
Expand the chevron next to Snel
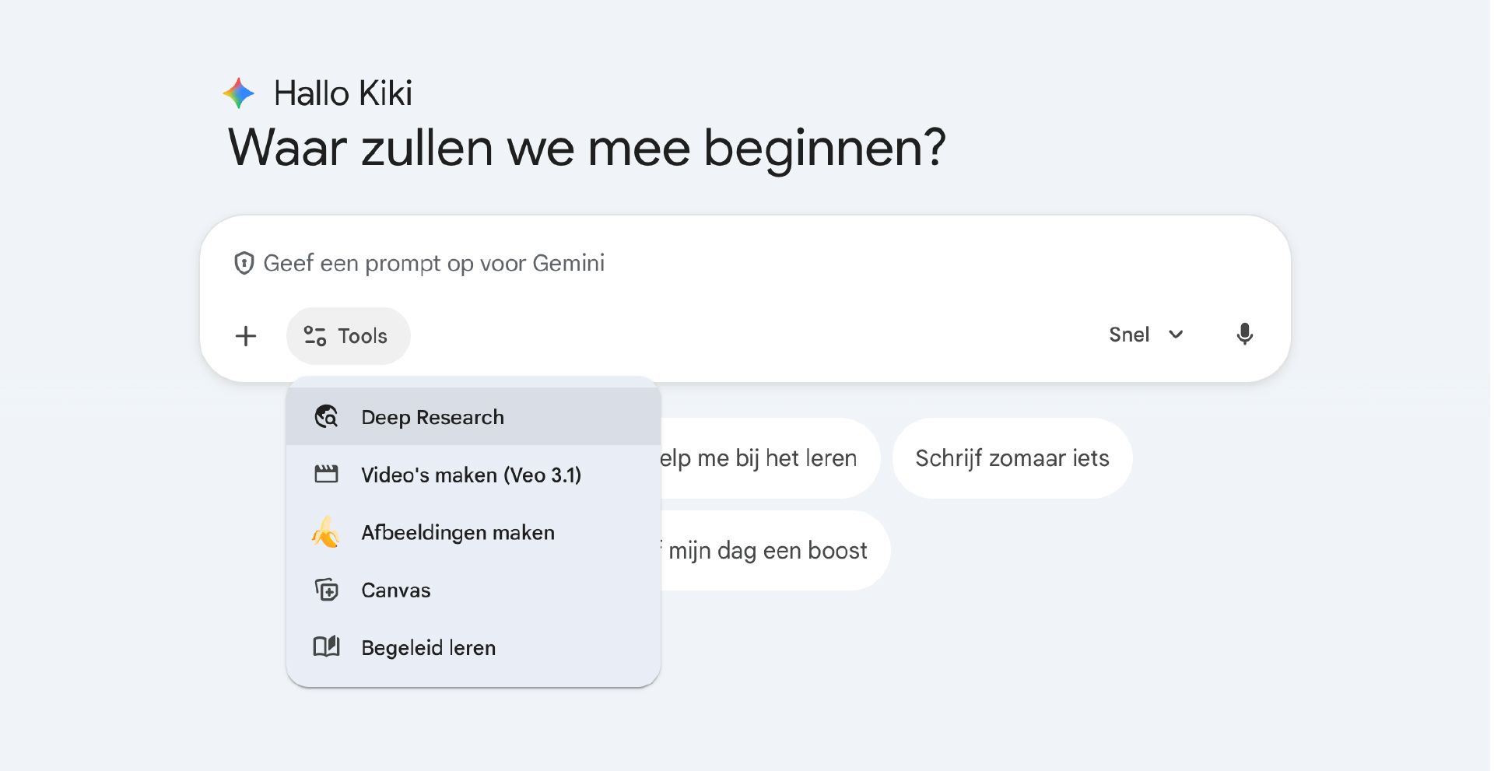click(x=1176, y=335)
